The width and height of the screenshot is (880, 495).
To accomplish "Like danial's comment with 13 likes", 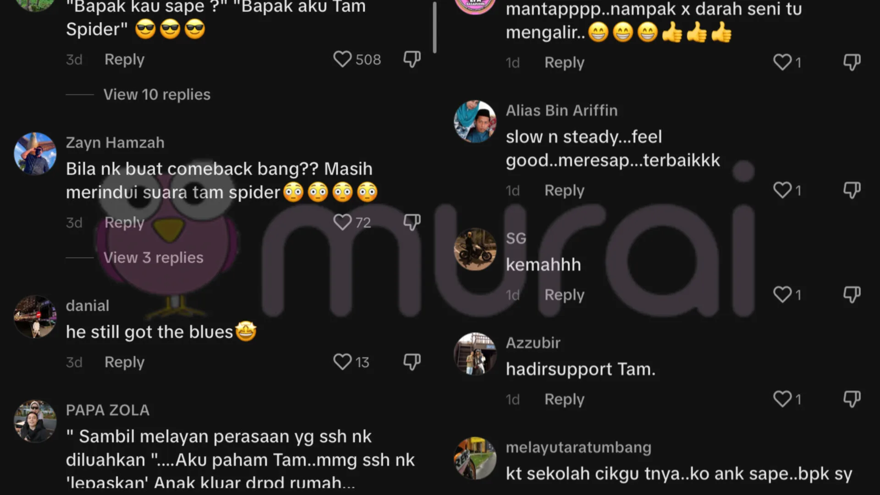I will [x=342, y=362].
